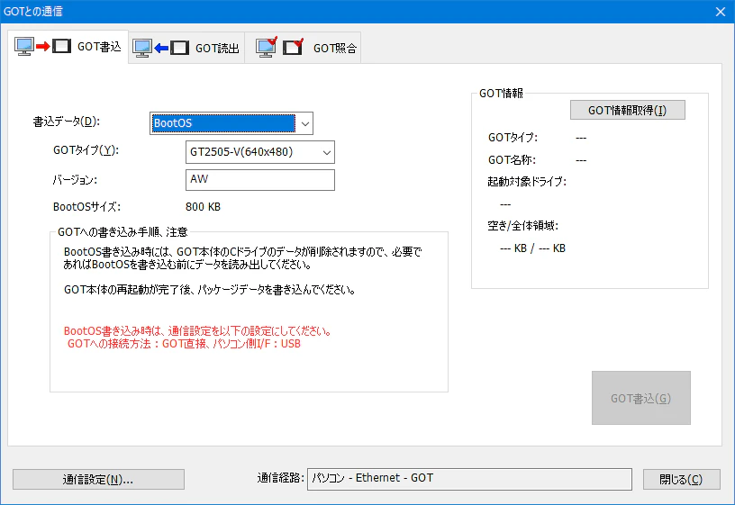The image size is (735, 505).
Task: Select the GOT書込 tab
Action: (68, 47)
